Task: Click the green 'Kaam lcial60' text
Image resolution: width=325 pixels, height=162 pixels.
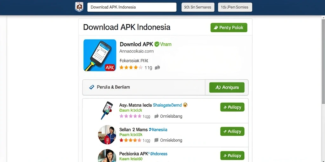Action: 131,159
